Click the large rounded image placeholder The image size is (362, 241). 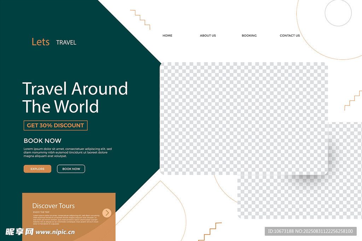244,118
